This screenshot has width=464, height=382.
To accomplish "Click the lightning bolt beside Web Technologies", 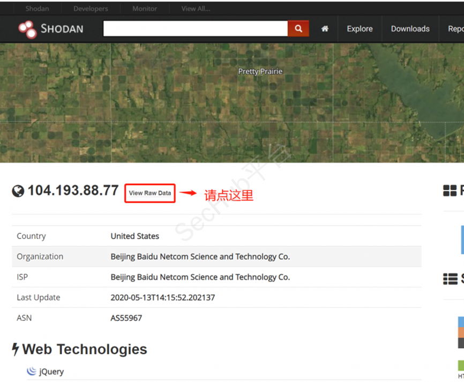I will pyautogui.click(x=16, y=349).
